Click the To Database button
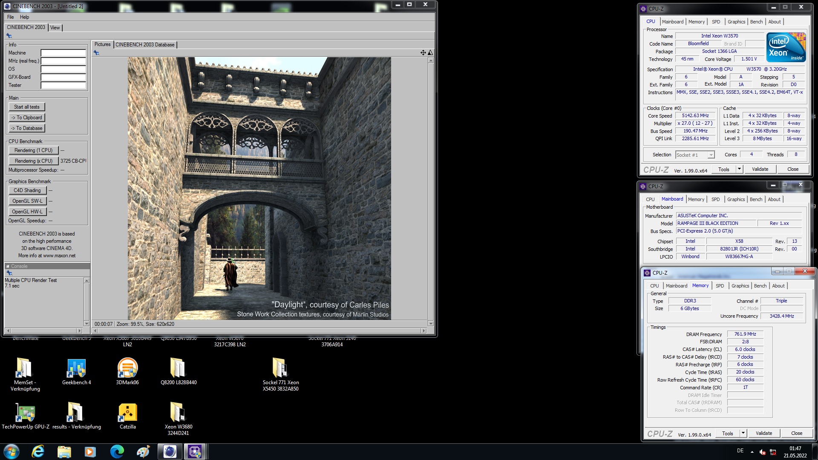Screen dimensions: 818x460 click(x=27, y=128)
